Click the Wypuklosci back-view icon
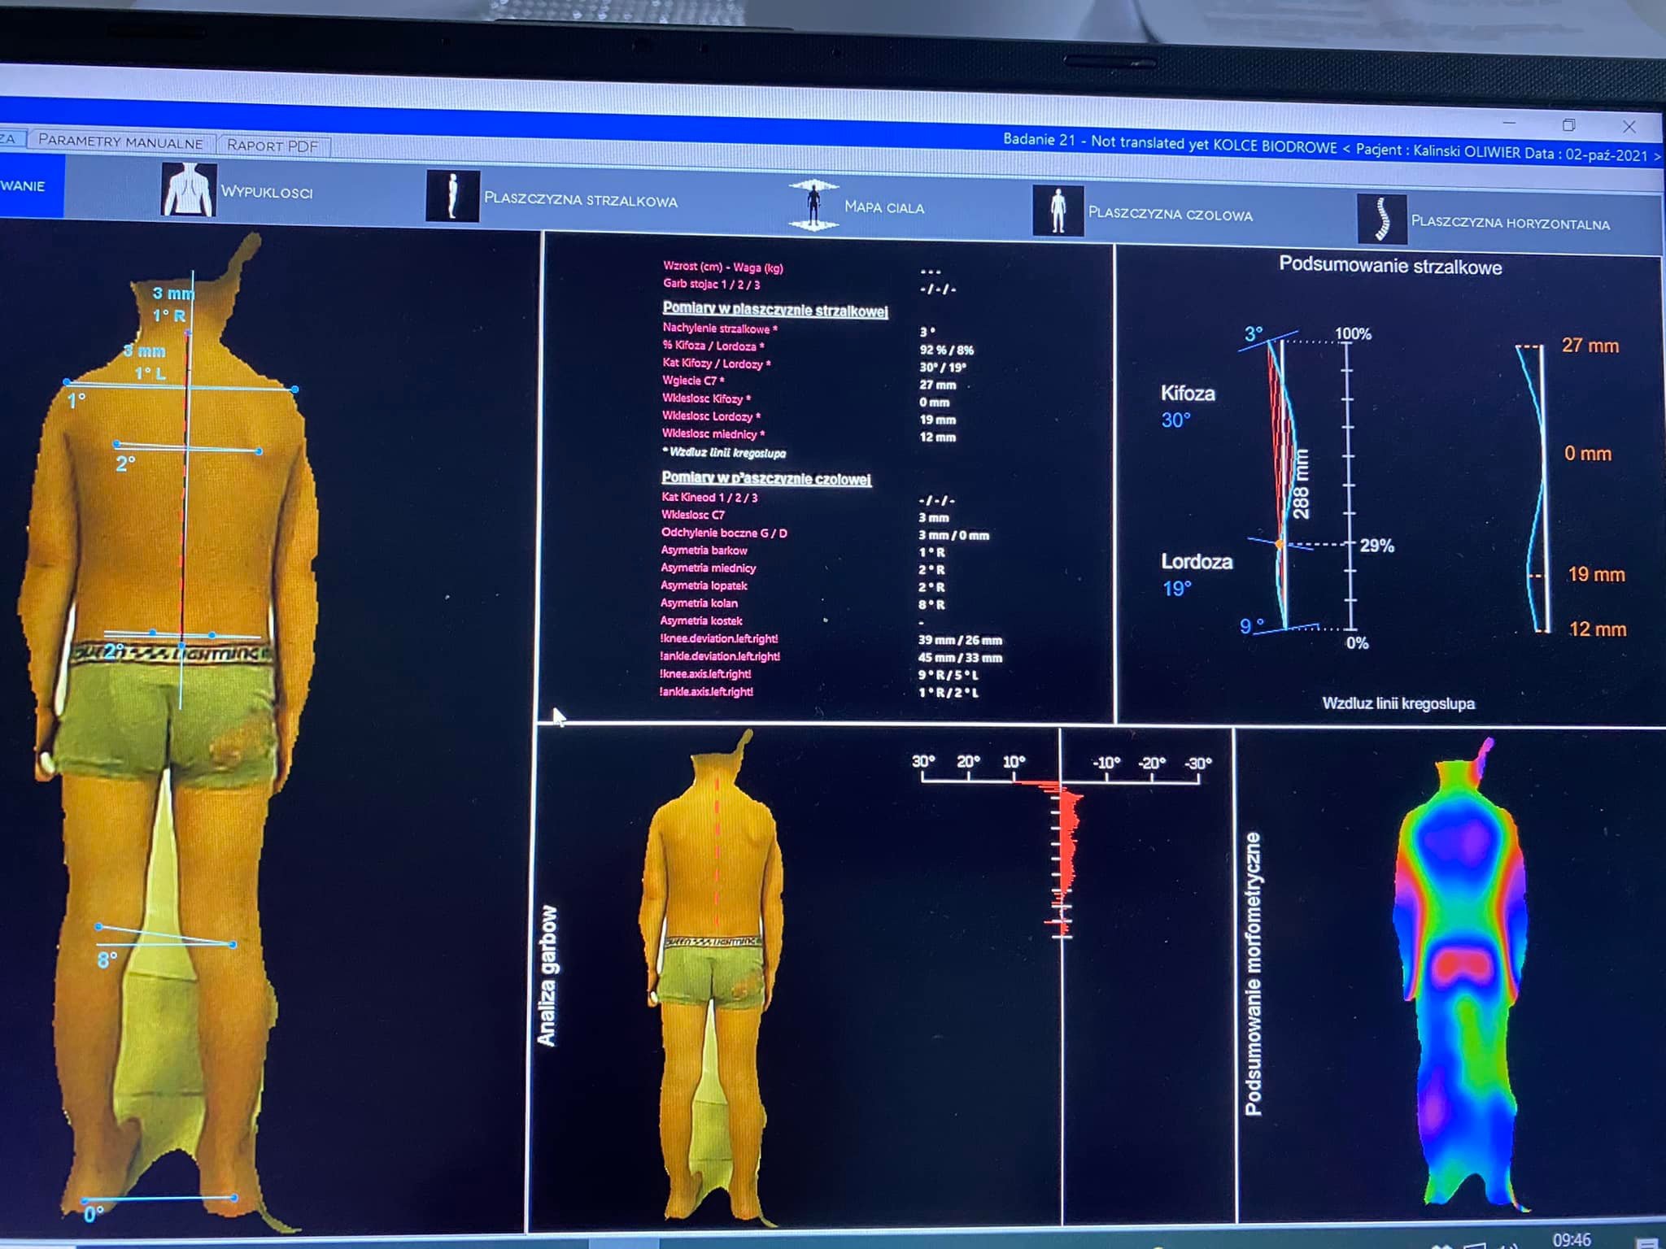 pos(189,189)
